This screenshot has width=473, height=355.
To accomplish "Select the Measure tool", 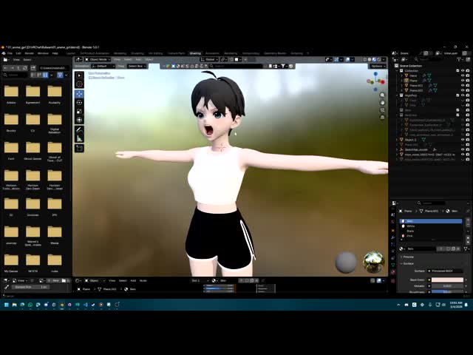I will pos(79,138).
